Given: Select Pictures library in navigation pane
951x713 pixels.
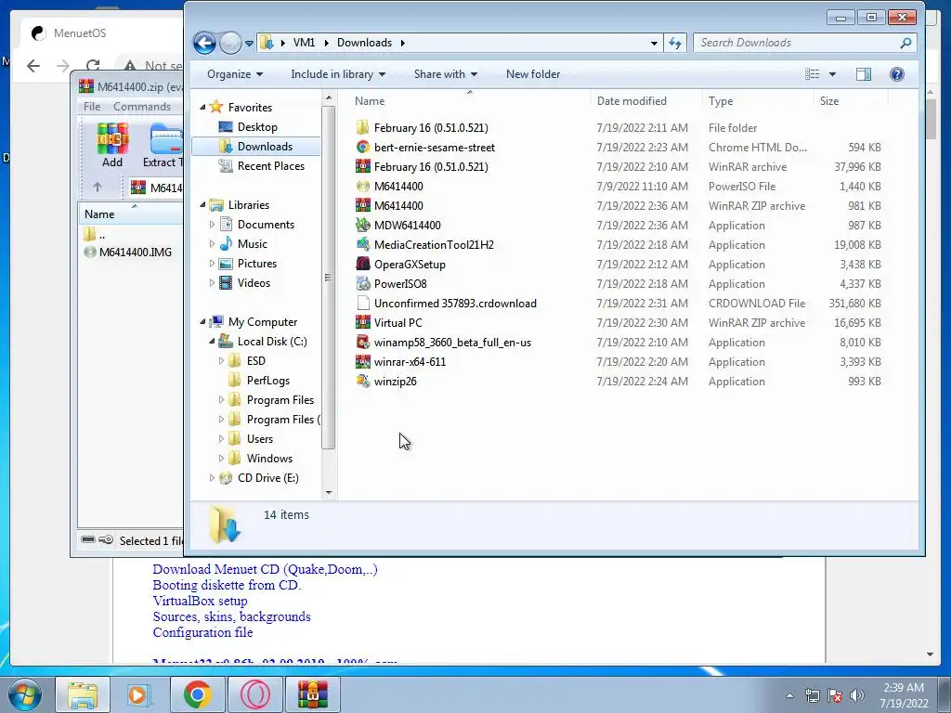Looking at the screenshot, I should point(257,263).
